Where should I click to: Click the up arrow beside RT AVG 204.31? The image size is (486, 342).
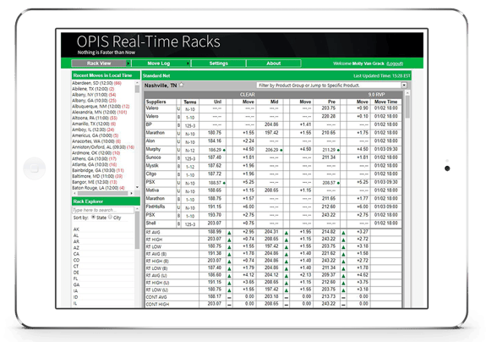287,233
